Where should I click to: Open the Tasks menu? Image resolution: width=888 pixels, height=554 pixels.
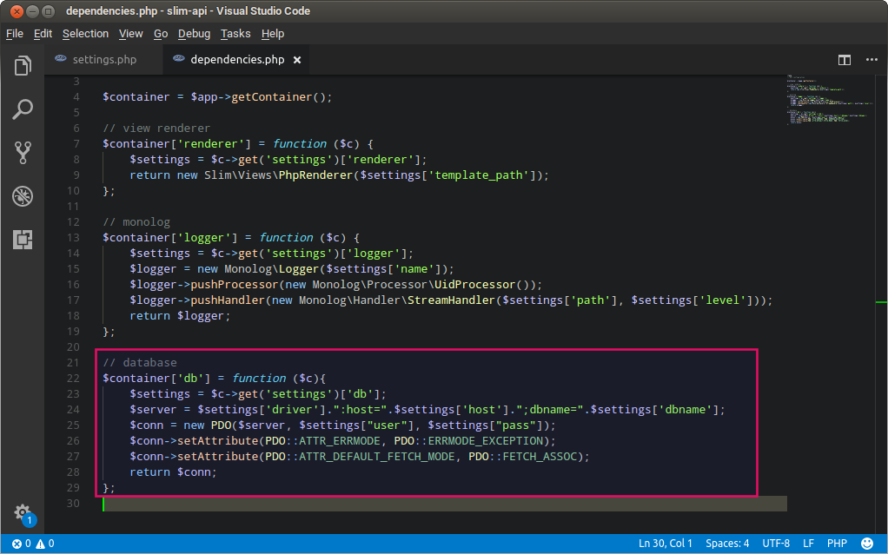pyautogui.click(x=235, y=34)
